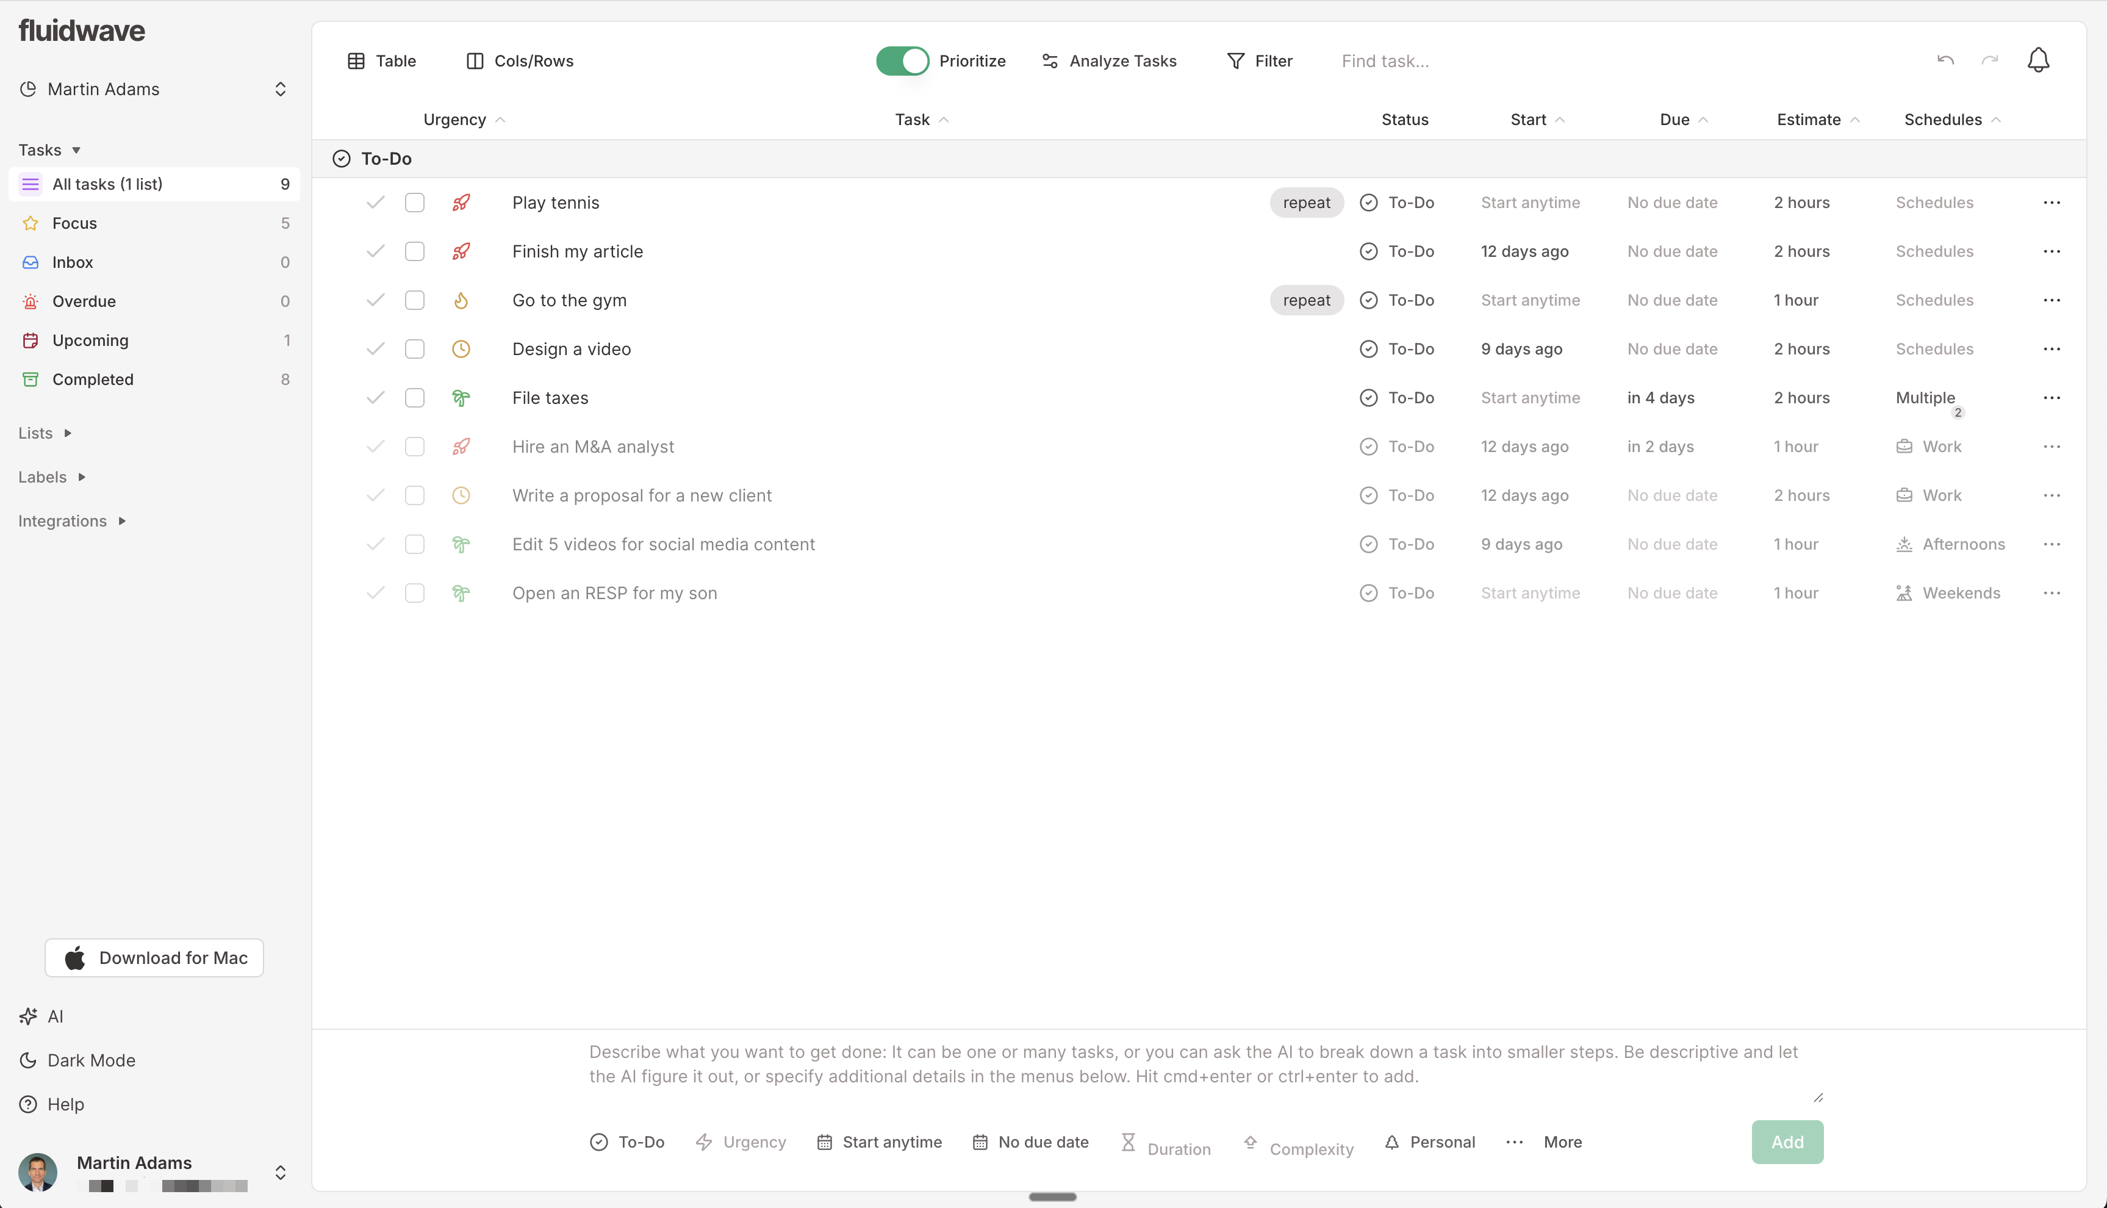This screenshot has width=2107, height=1208.
Task: Toggle Dark Mode in the sidebar
Action: [x=77, y=1060]
